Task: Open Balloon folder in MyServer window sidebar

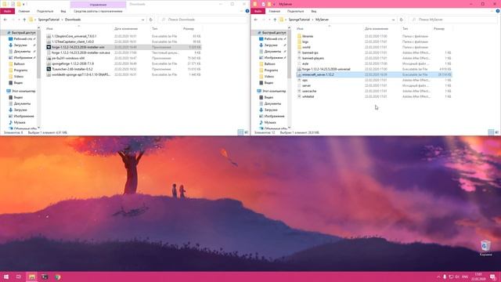Action: [x=269, y=64]
